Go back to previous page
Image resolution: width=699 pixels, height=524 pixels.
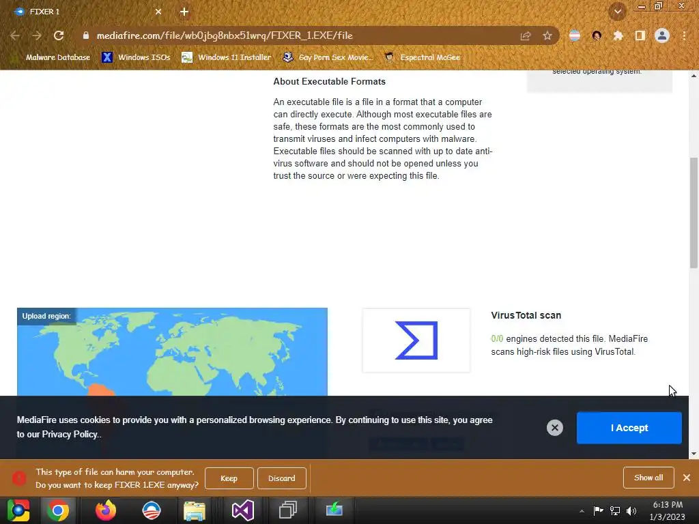pos(15,35)
